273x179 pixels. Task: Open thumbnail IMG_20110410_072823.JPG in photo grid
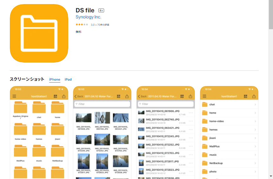tap(102, 161)
